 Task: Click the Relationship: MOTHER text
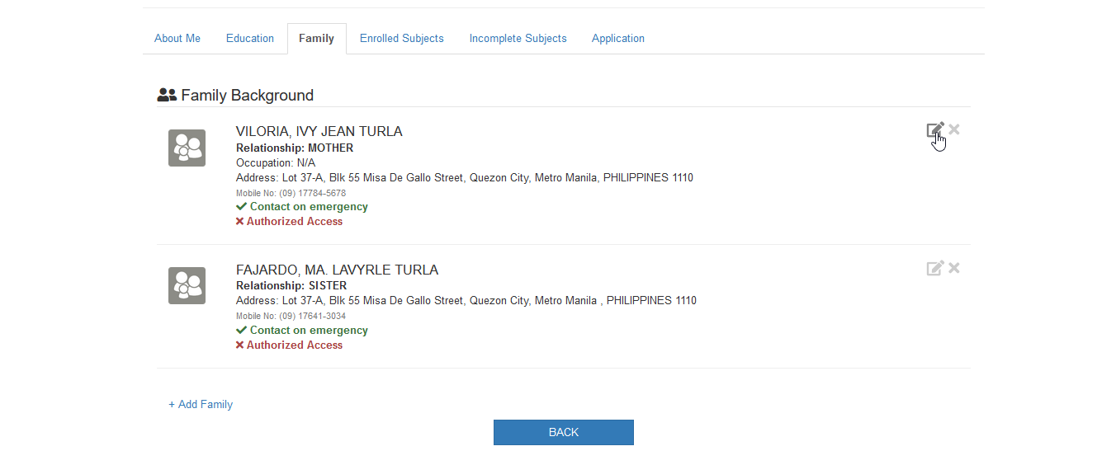tap(295, 148)
